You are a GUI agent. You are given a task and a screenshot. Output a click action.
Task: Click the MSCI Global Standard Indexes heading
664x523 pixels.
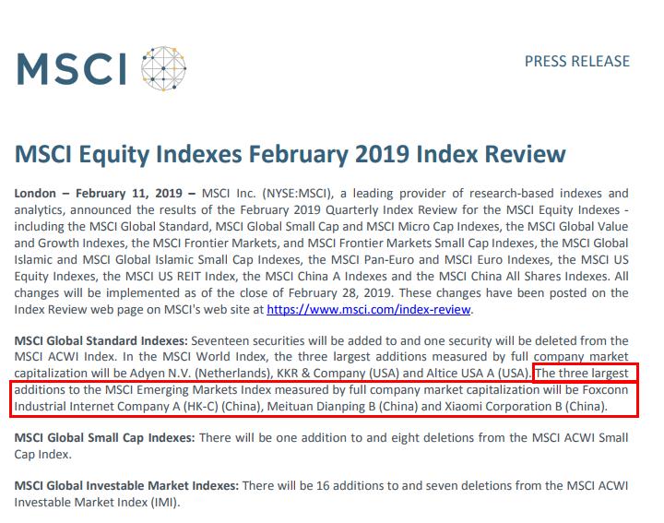coord(101,341)
